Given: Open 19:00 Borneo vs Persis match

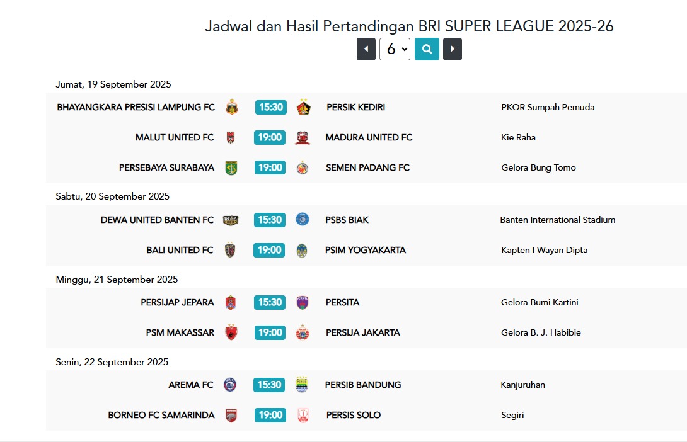Looking at the screenshot, I should 270,416.
